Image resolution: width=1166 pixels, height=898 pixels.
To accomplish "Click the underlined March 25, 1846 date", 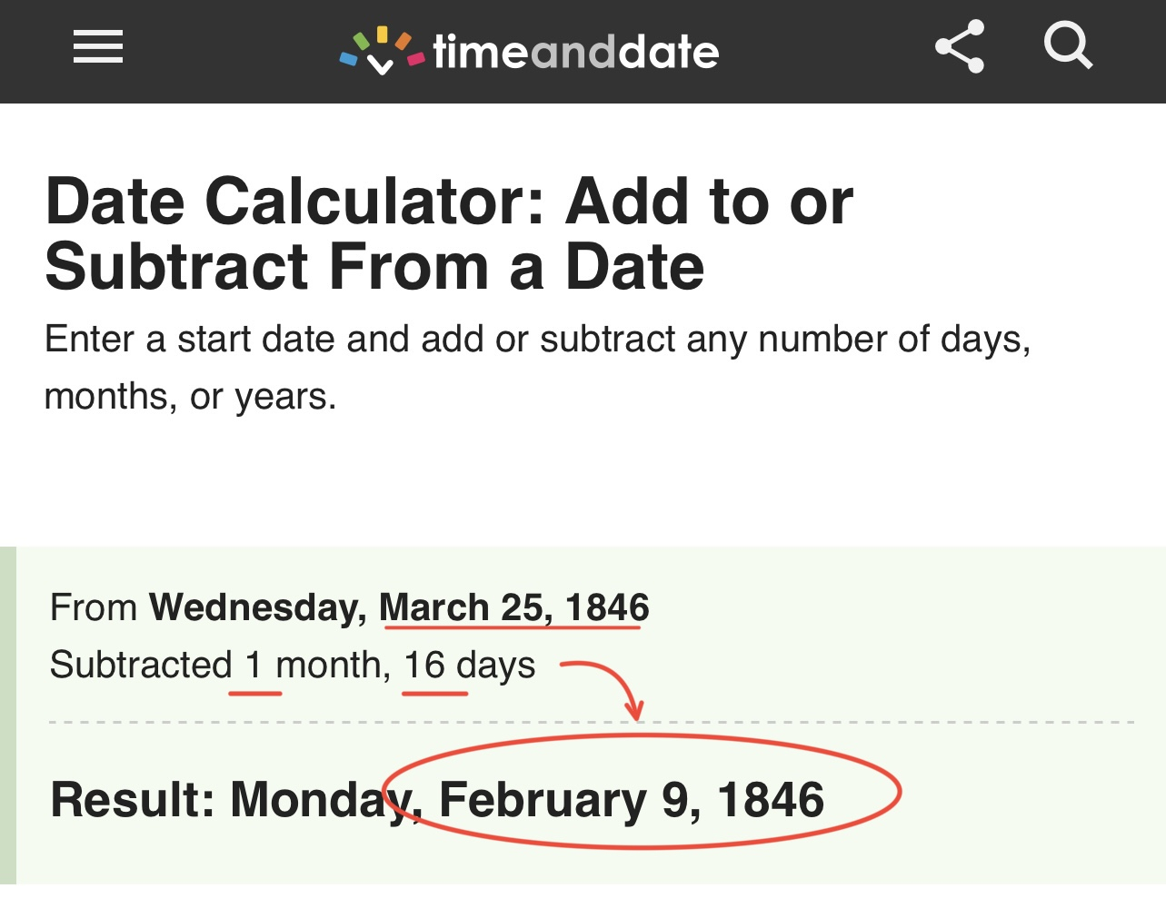I will point(513,607).
